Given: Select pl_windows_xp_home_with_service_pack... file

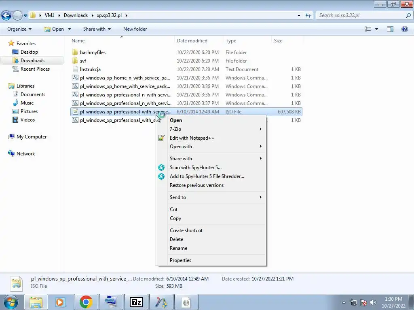Looking at the screenshot, I should point(186,86).
